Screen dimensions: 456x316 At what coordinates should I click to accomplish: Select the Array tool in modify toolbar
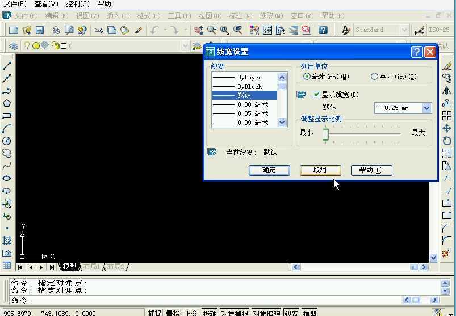(x=447, y=116)
